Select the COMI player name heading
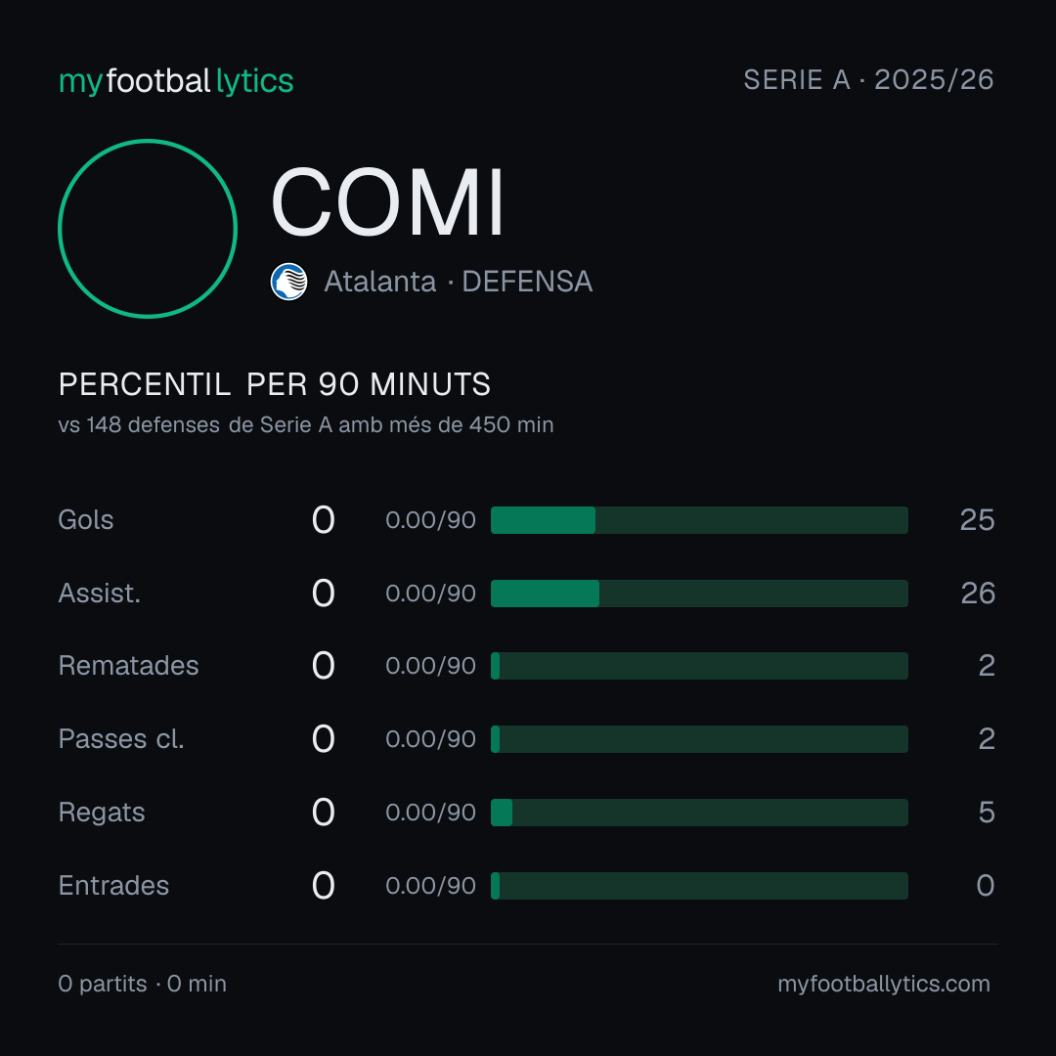This screenshot has width=1056, height=1056. click(387, 202)
